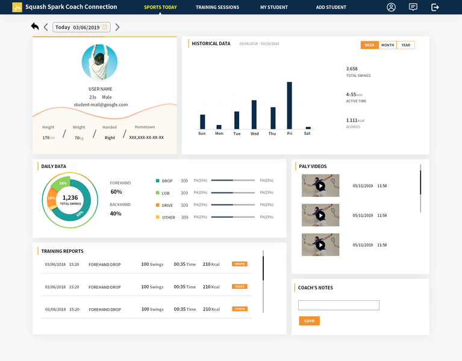Click the OTHER forehand/backhand slider bar
The width and height of the screenshot is (462, 361).
coord(233,217)
